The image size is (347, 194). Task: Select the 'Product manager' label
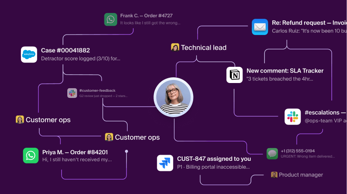[301, 175]
